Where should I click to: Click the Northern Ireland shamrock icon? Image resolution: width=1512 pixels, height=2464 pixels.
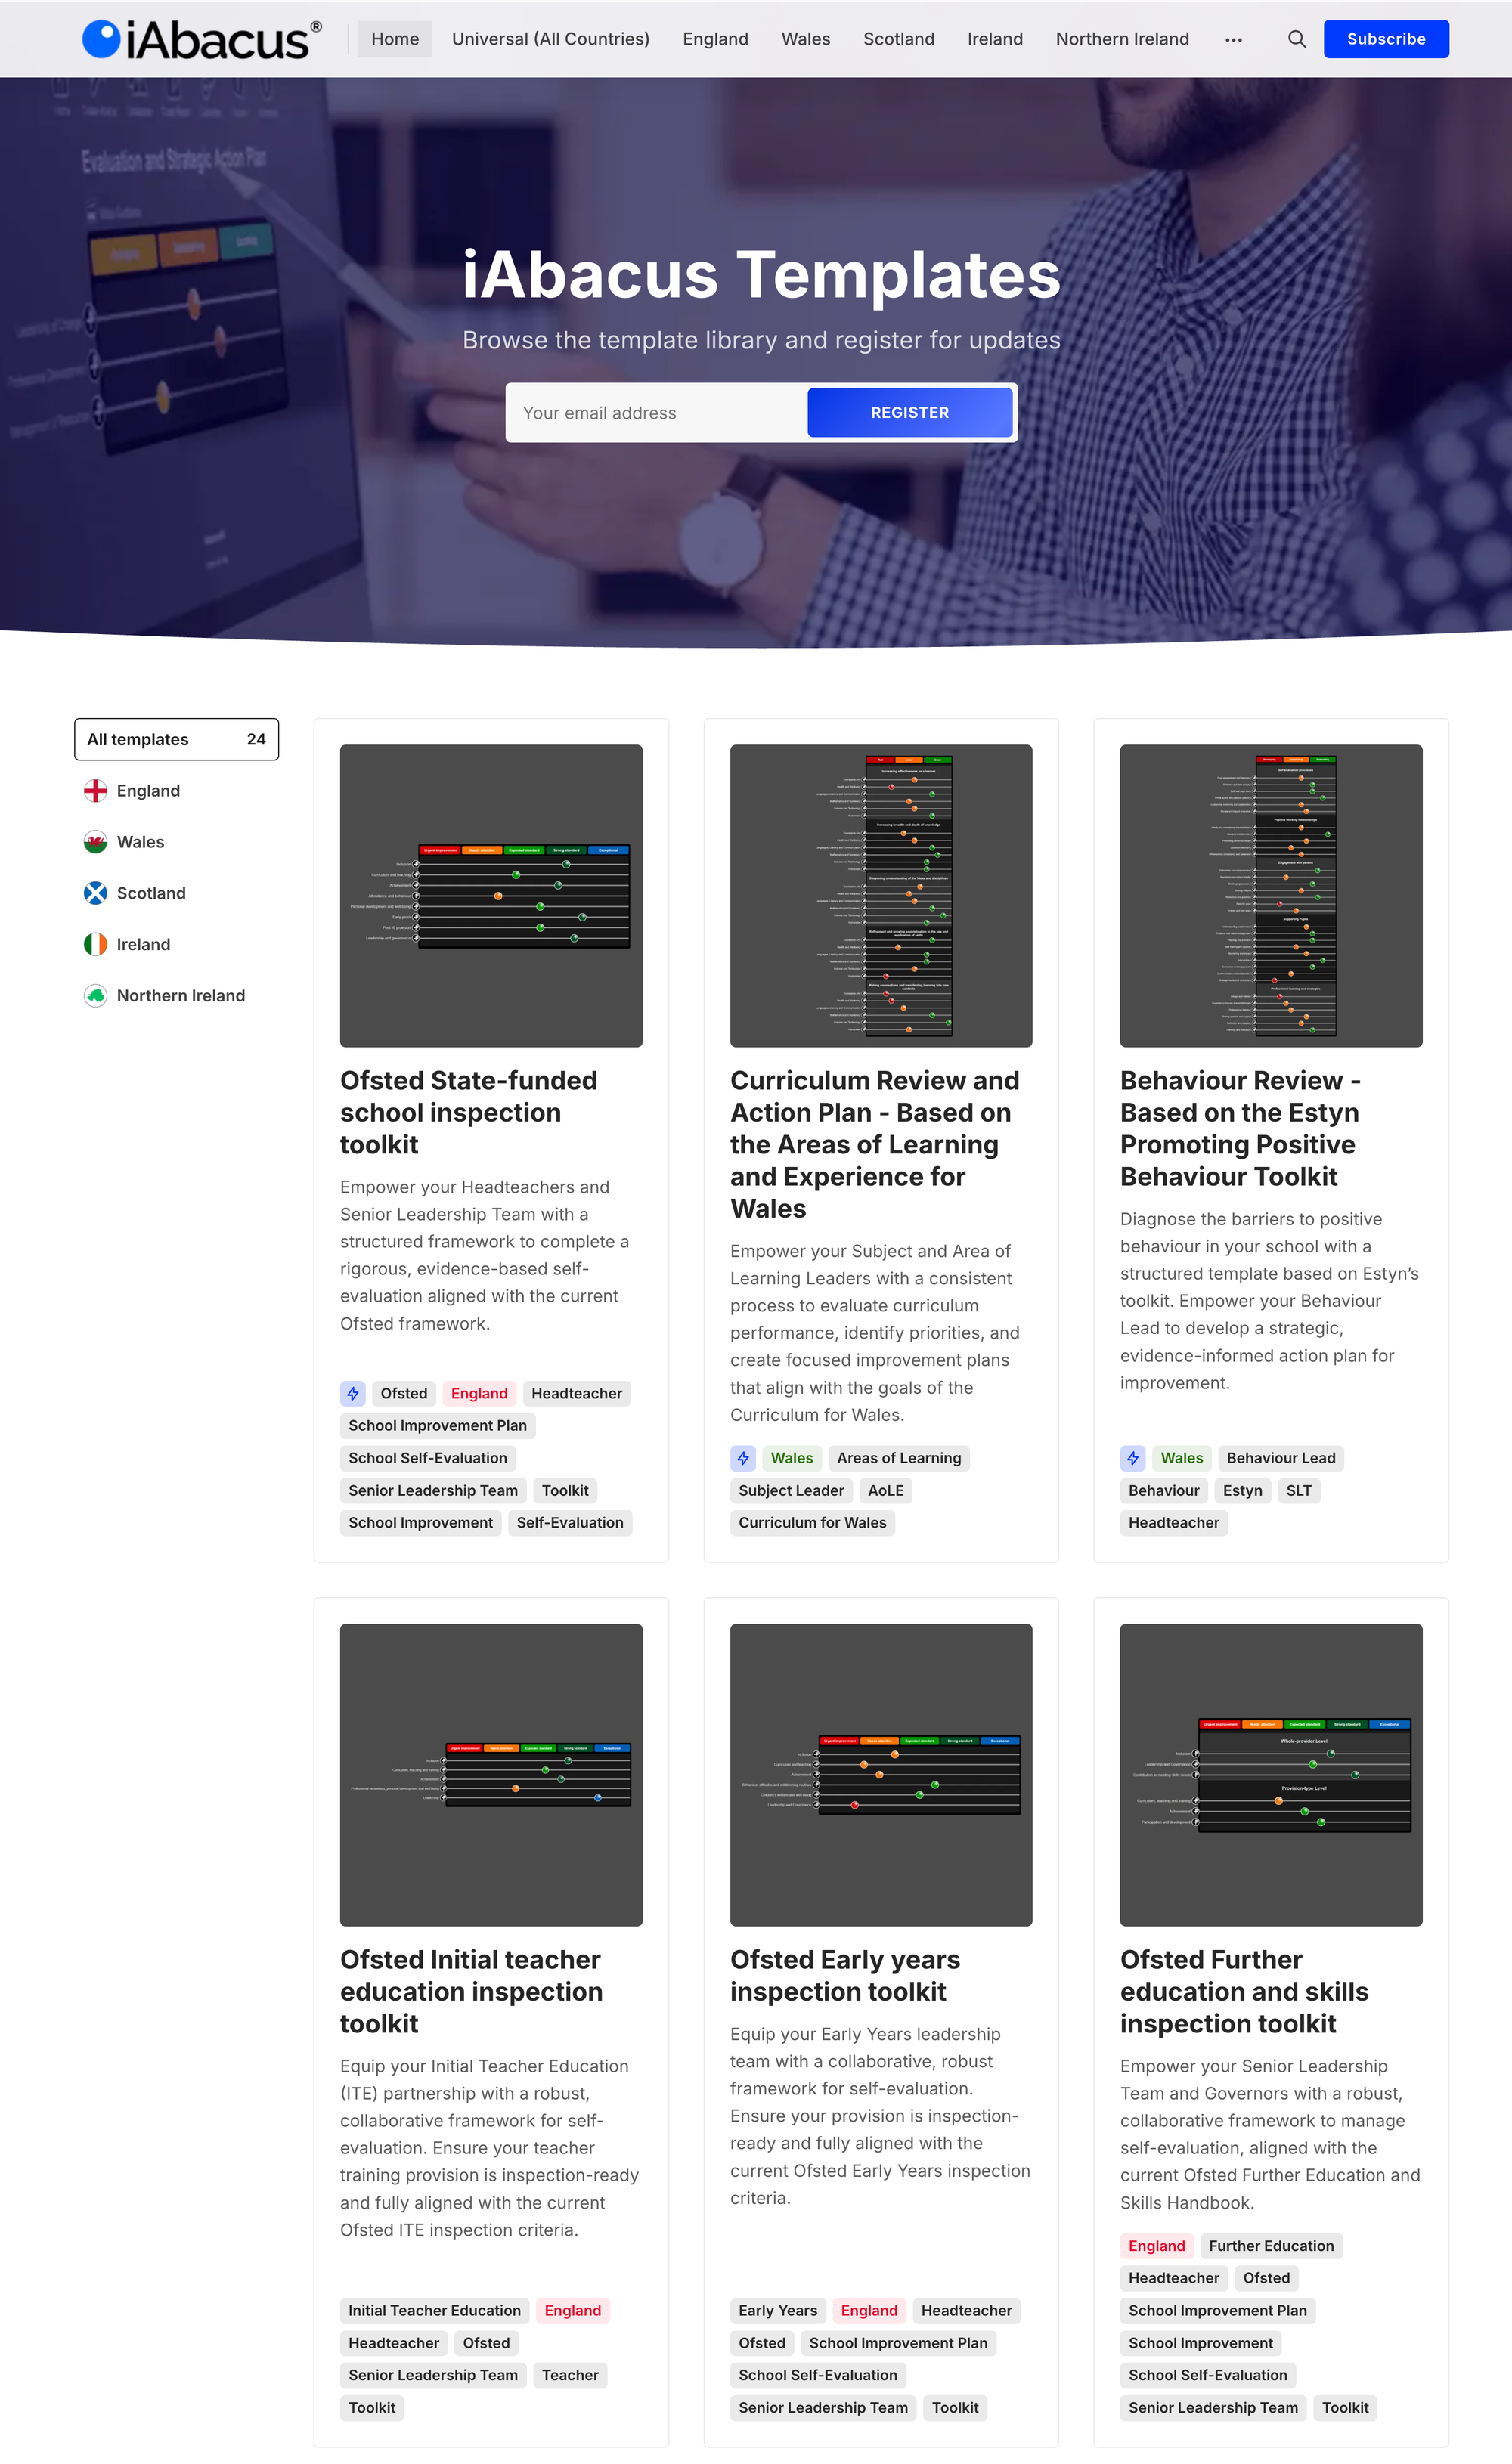[95, 996]
